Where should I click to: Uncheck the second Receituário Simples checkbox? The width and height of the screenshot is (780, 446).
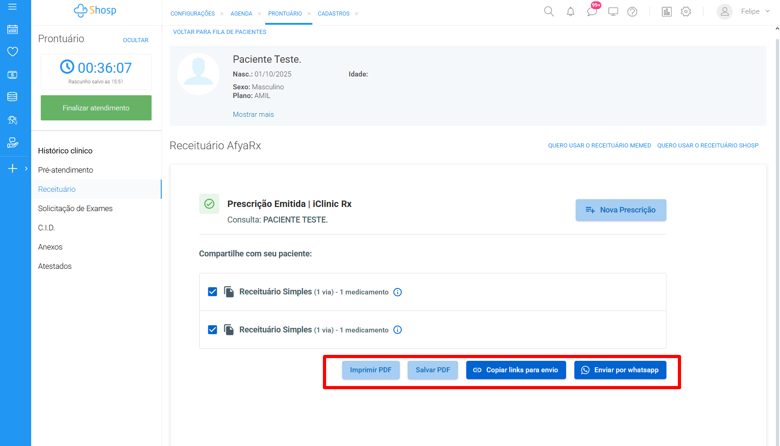click(213, 330)
